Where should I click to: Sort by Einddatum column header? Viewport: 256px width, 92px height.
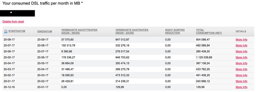tap(44, 31)
